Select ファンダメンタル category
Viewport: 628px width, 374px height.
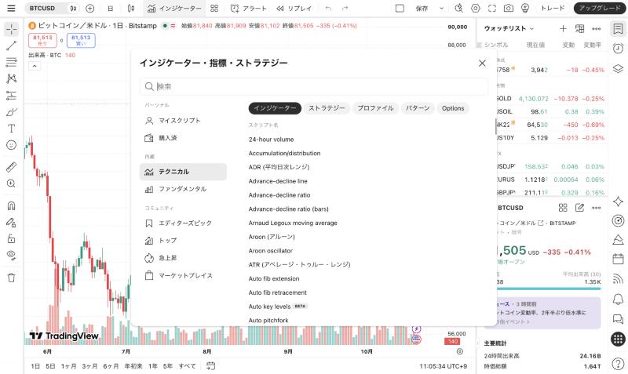pos(183,189)
